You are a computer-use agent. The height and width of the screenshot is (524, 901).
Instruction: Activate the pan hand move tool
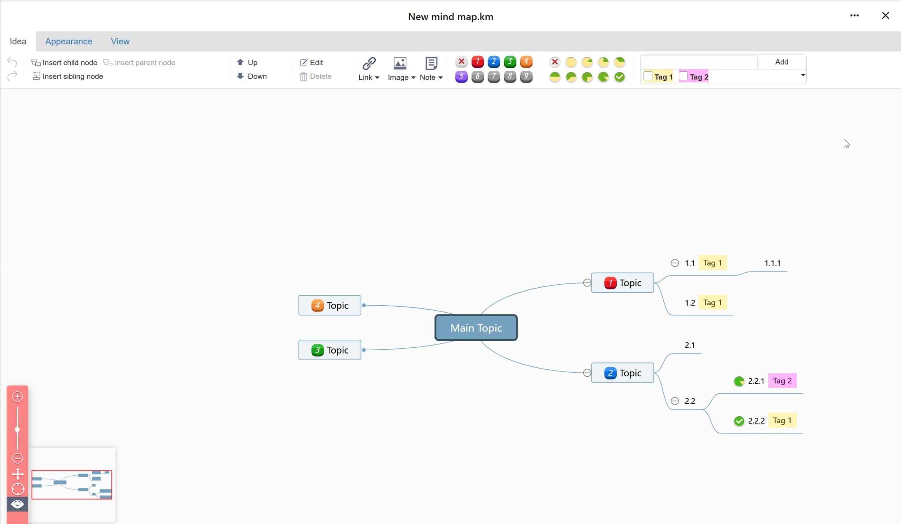[x=18, y=474]
